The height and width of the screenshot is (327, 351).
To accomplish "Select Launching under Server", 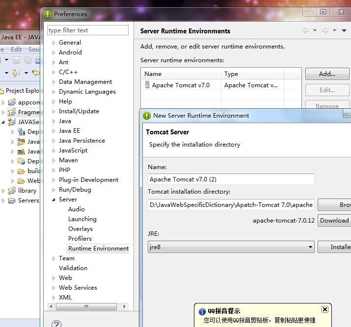I will [82, 219].
